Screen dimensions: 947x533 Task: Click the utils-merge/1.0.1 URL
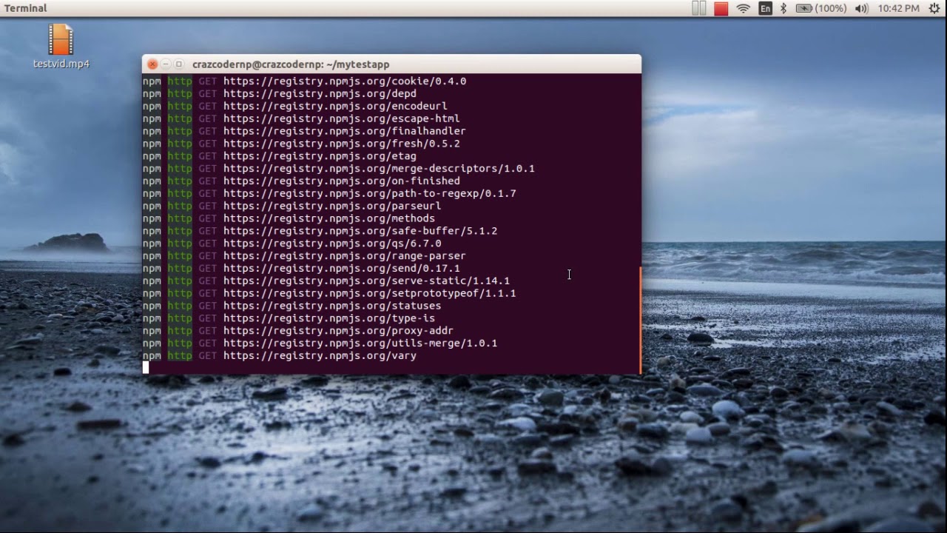pos(360,343)
